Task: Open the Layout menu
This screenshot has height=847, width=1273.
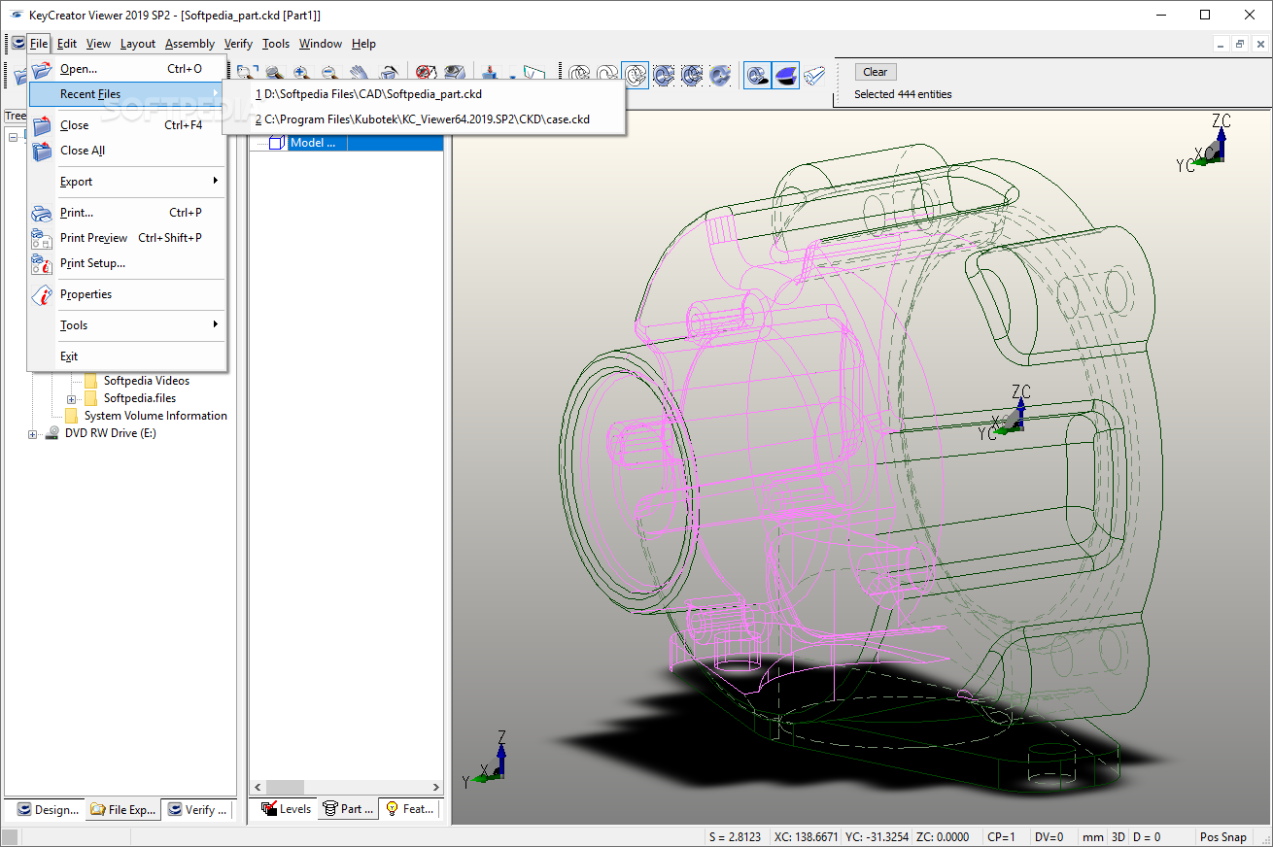Action: (138, 44)
